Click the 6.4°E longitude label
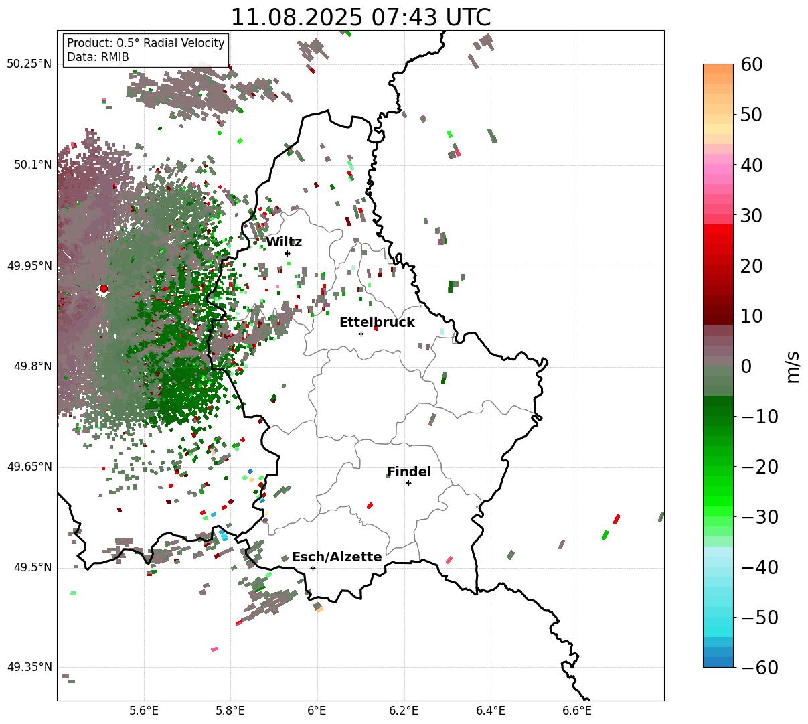The height and width of the screenshot is (724, 808). pyautogui.click(x=491, y=711)
